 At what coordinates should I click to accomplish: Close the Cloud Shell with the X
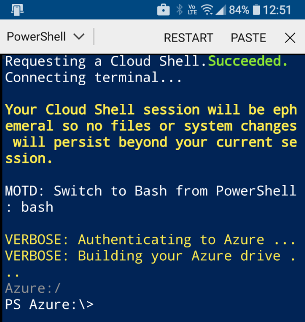(x=290, y=38)
